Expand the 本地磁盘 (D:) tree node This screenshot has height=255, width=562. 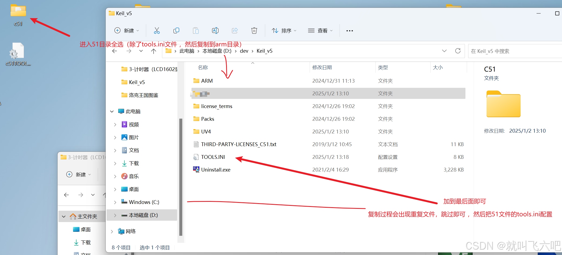(115, 215)
